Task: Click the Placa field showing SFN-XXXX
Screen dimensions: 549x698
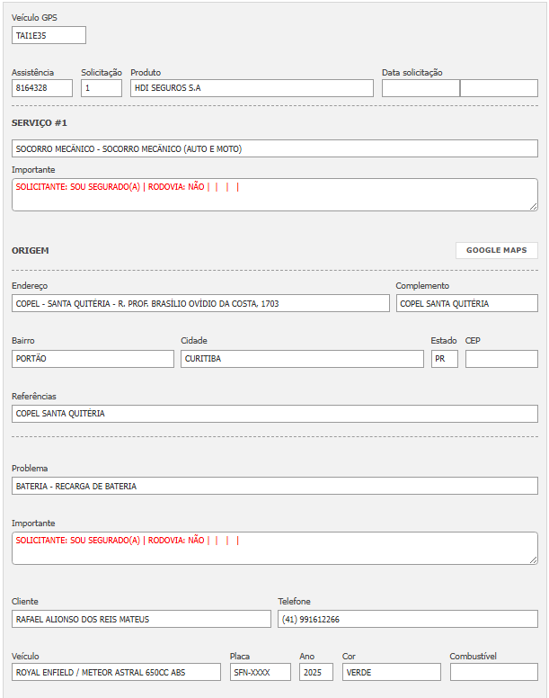Action: coord(259,672)
